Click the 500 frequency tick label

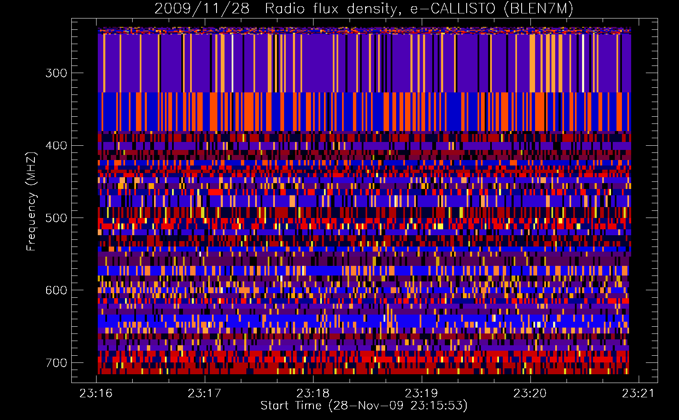pyautogui.click(x=56, y=218)
